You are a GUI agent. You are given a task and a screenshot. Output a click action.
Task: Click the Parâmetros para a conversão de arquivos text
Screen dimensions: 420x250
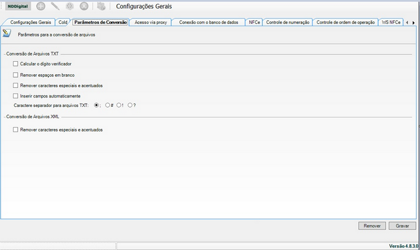(x=56, y=35)
